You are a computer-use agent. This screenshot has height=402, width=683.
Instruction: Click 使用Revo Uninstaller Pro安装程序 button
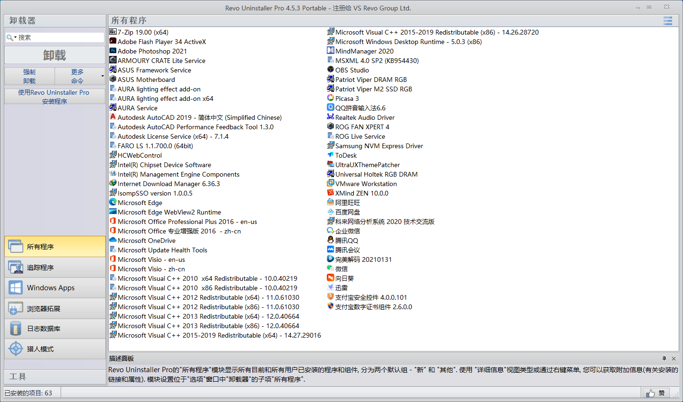(x=55, y=97)
